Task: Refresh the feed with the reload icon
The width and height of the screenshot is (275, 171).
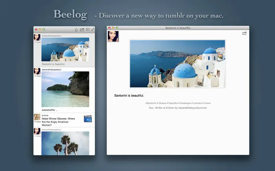Action: coord(76,30)
